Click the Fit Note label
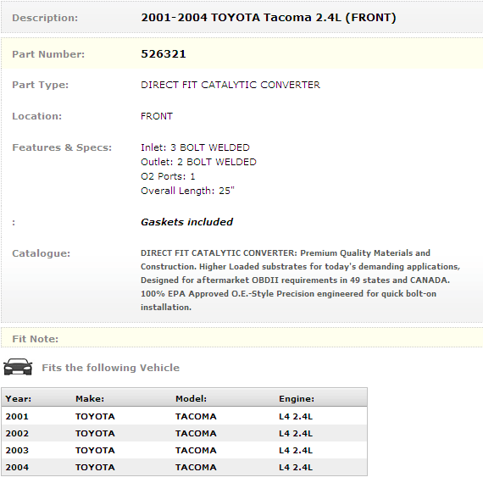 click(x=36, y=339)
